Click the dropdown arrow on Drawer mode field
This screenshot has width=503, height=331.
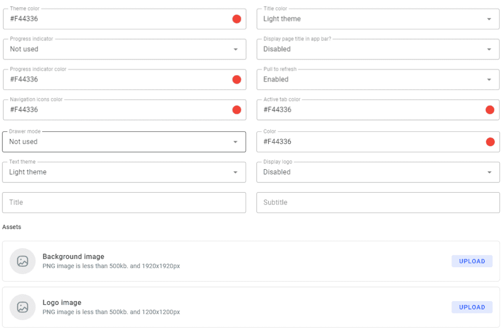(235, 142)
